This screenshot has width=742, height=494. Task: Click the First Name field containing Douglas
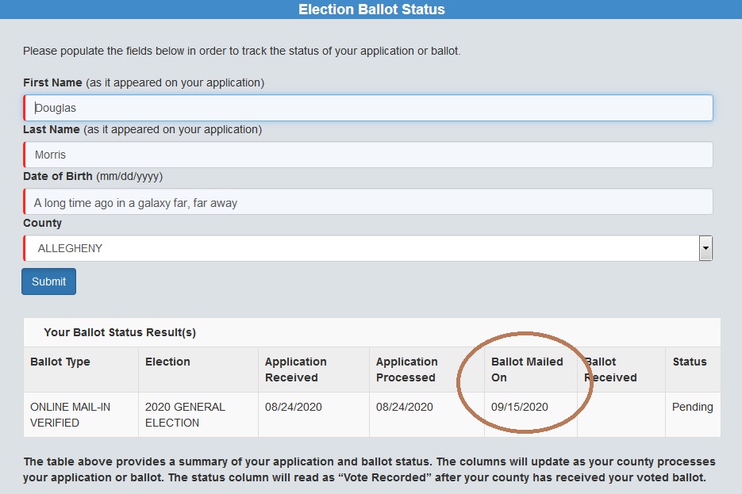pyautogui.click(x=368, y=108)
